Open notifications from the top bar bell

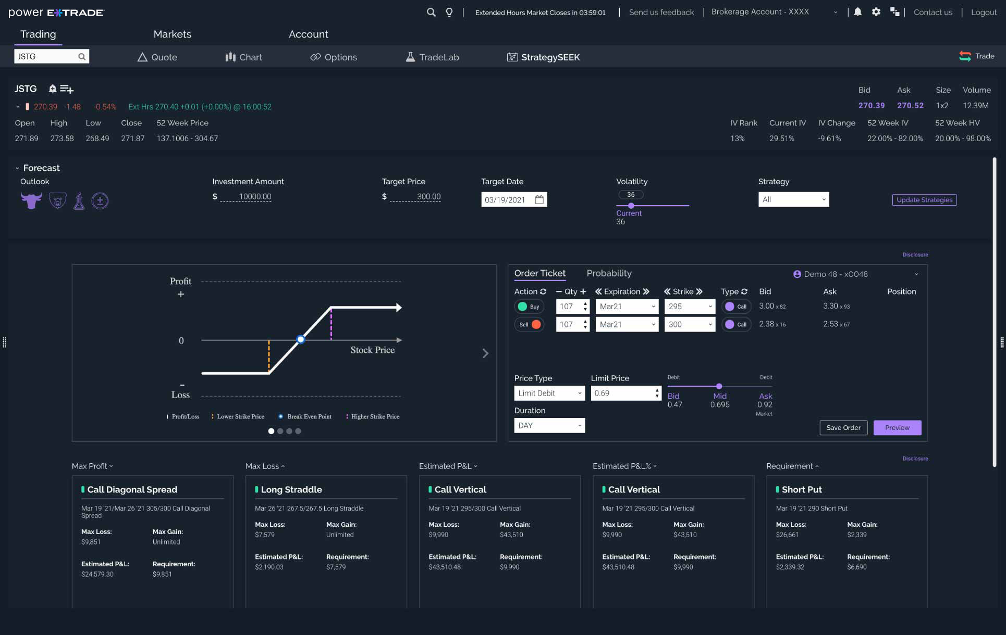coord(856,11)
